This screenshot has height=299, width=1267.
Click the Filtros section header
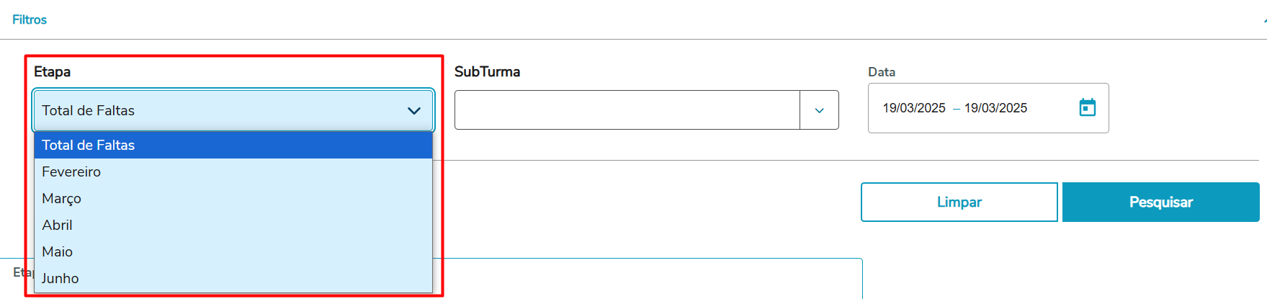[30, 19]
